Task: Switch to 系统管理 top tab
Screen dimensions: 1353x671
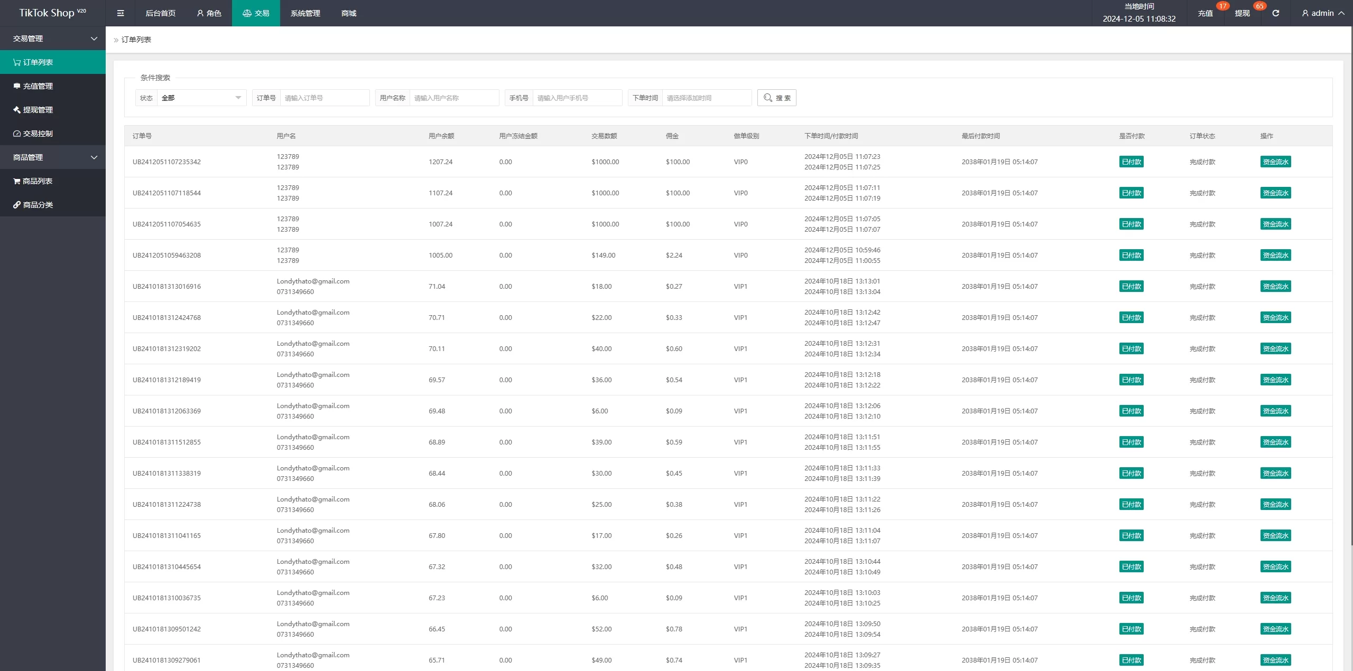Action: click(x=305, y=13)
